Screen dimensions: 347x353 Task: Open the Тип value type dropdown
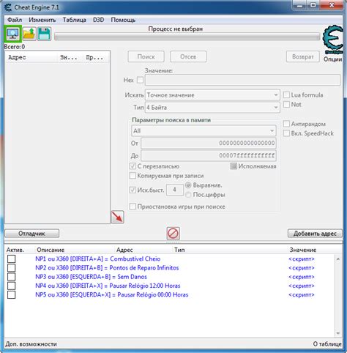point(212,108)
